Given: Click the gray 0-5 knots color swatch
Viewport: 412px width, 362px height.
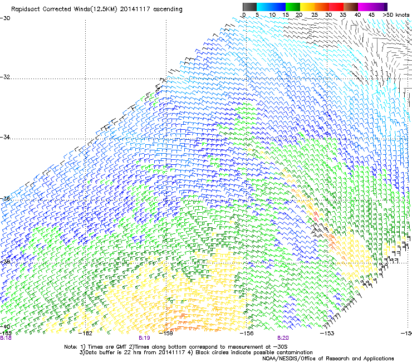Looking at the screenshot, I should 249,7.
